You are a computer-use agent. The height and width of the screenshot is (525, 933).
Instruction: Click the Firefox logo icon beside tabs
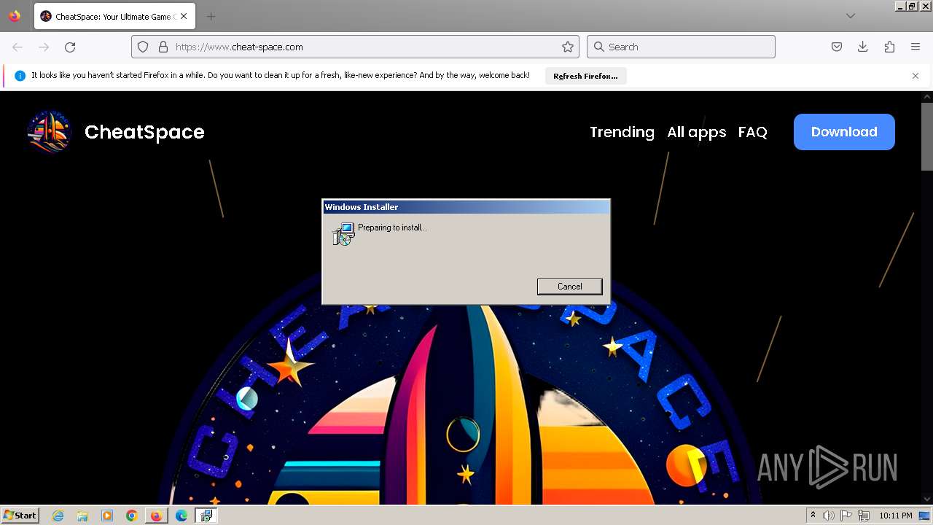(x=15, y=16)
